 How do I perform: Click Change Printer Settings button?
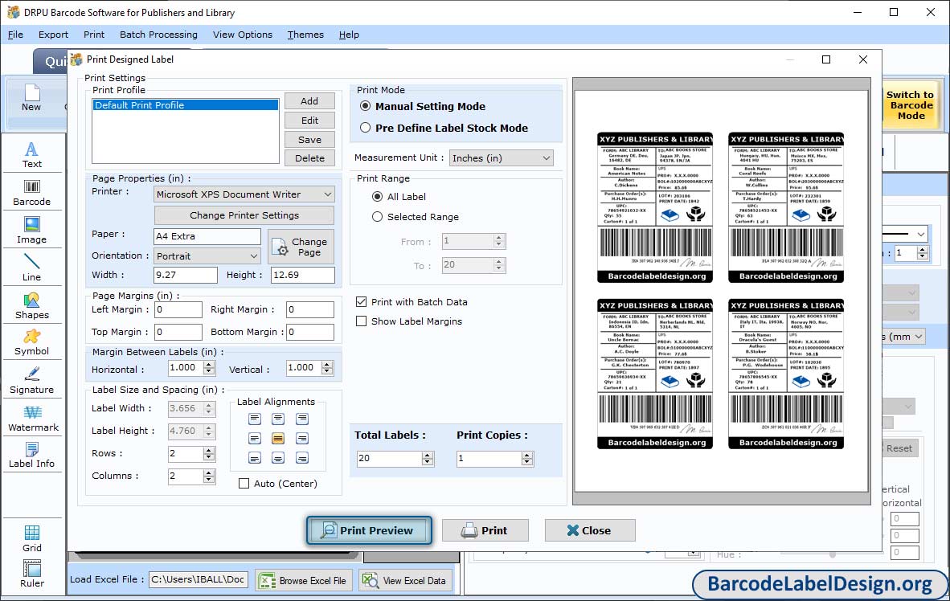244,215
